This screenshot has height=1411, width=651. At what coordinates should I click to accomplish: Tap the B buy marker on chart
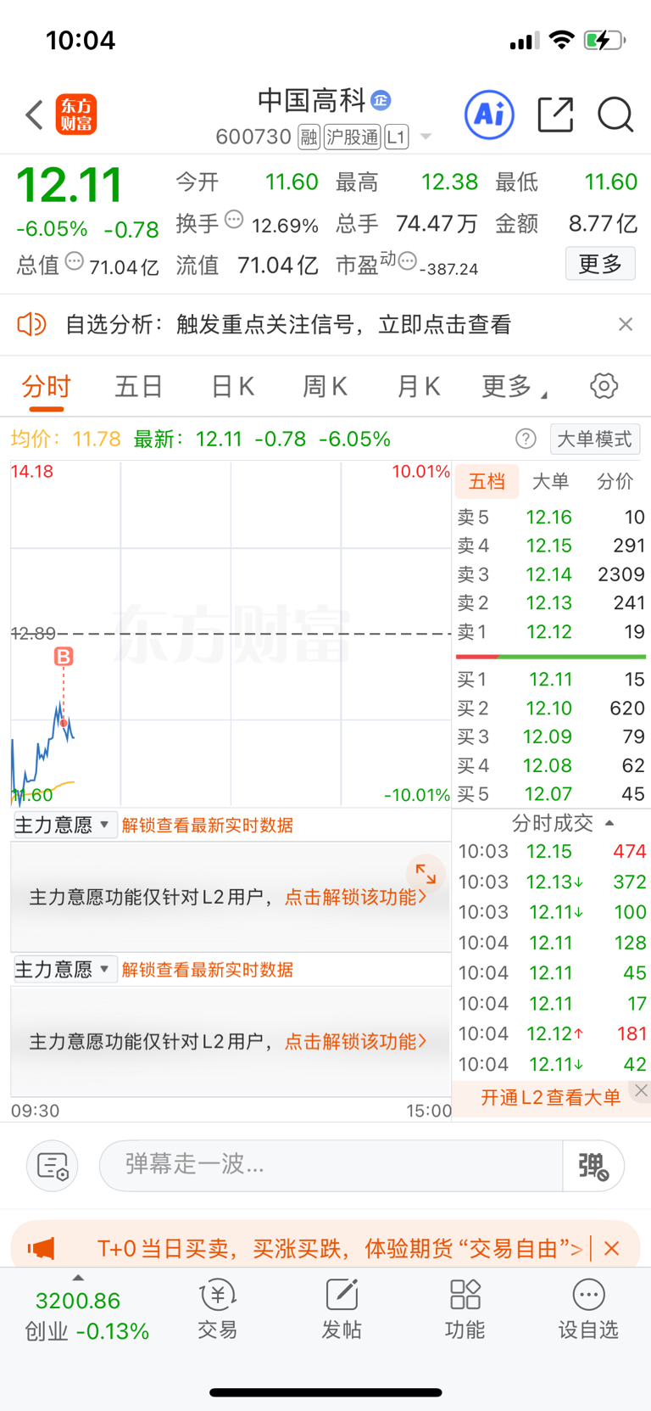pyautogui.click(x=64, y=656)
